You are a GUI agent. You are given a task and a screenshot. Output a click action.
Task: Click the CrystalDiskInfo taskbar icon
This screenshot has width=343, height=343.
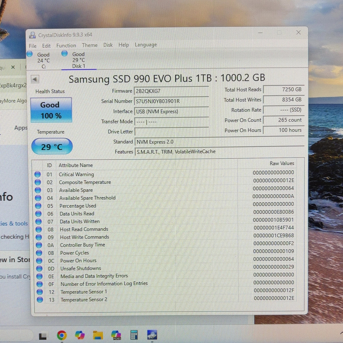point(152,335)
